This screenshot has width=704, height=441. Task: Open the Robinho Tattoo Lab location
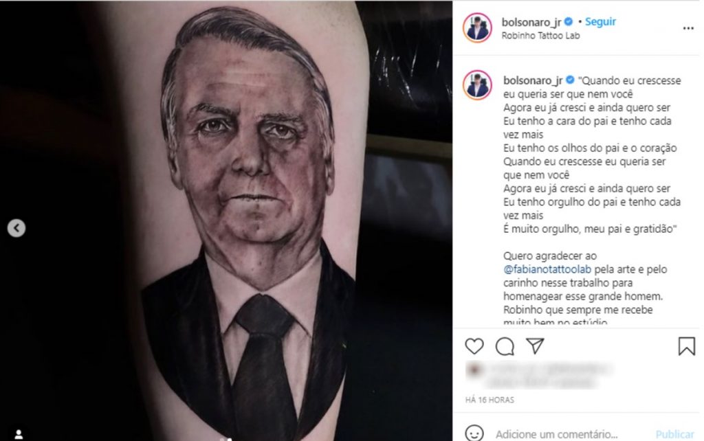tap(540, 36)
